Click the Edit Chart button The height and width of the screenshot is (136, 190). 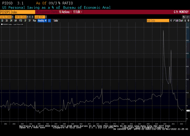click(x=178, y=21)
